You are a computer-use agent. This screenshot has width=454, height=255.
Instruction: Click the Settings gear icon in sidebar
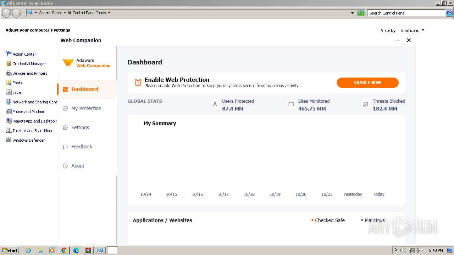65,127
